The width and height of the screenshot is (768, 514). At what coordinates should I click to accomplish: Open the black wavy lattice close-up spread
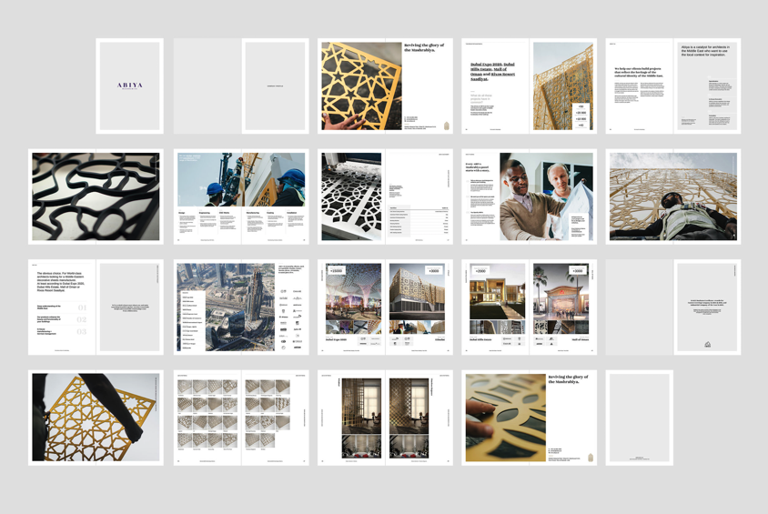(96, 197)
